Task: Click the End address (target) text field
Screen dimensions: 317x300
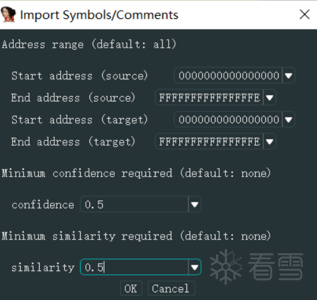Action: pyautogui.click(x=209, y=142)
